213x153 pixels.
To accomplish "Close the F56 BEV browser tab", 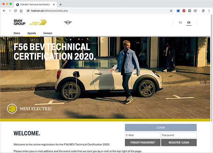I will point(54,5).
